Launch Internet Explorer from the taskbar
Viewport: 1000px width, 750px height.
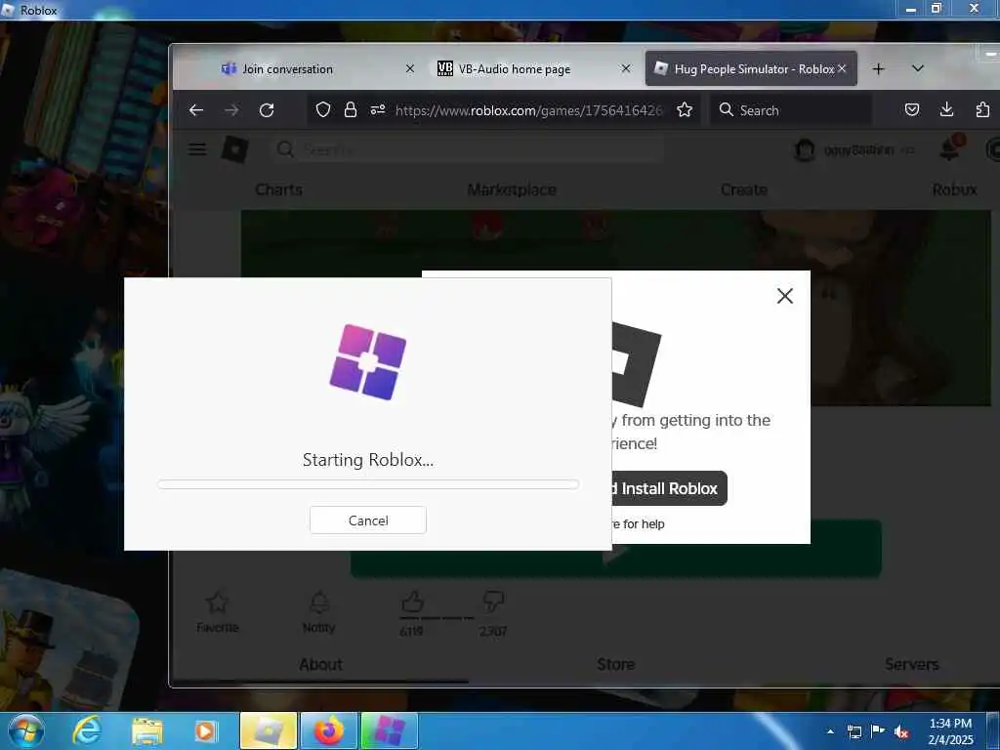[87, 730]
